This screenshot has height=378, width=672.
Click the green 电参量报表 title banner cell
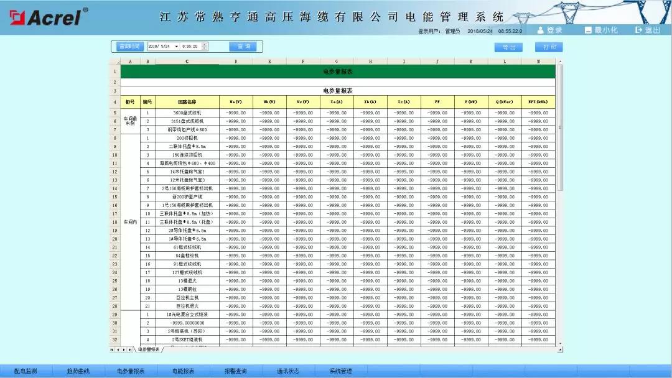click(x=338, y=71)
